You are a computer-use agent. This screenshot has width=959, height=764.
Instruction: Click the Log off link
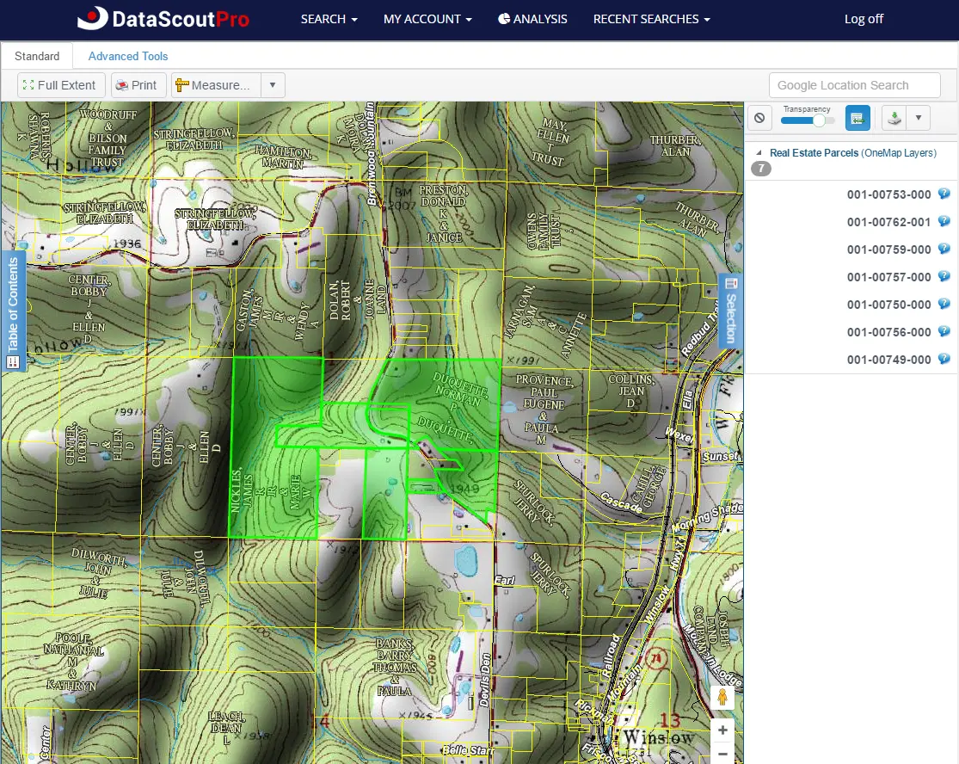point(864,19)
